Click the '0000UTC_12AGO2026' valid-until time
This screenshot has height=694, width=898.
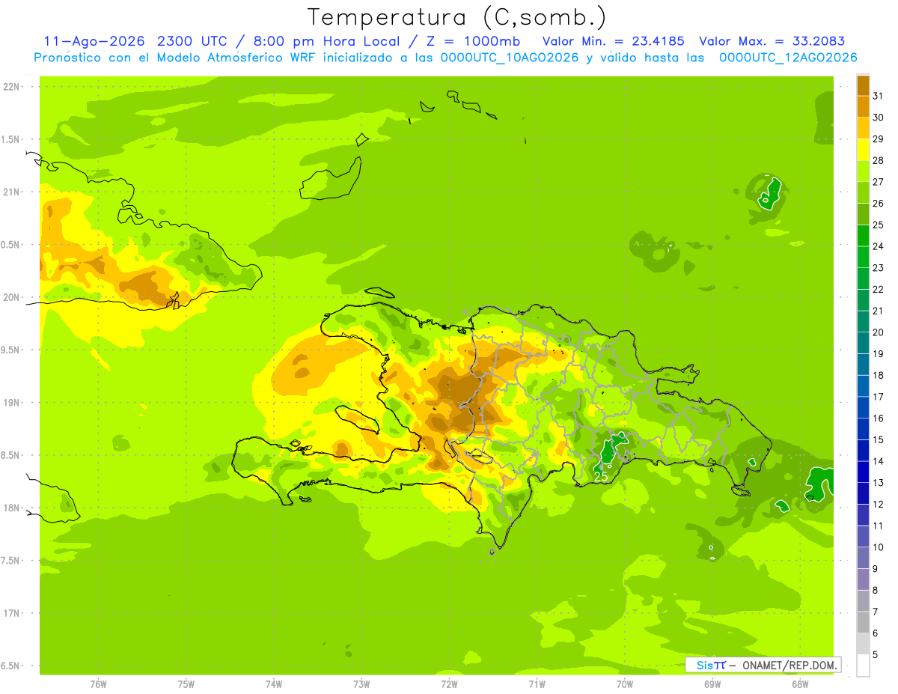tap(788, 58)
